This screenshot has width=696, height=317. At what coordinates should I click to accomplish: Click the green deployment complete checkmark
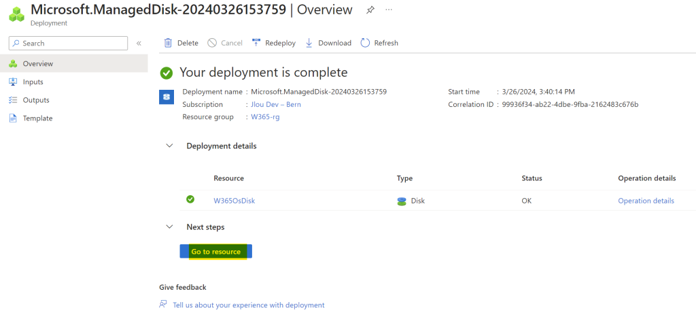click(167, 73)
